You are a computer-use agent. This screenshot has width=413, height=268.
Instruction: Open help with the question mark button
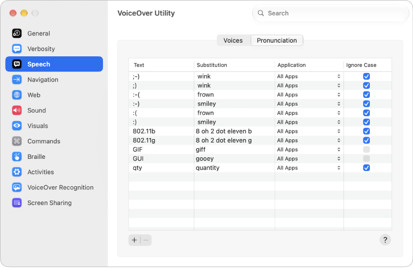385,240
